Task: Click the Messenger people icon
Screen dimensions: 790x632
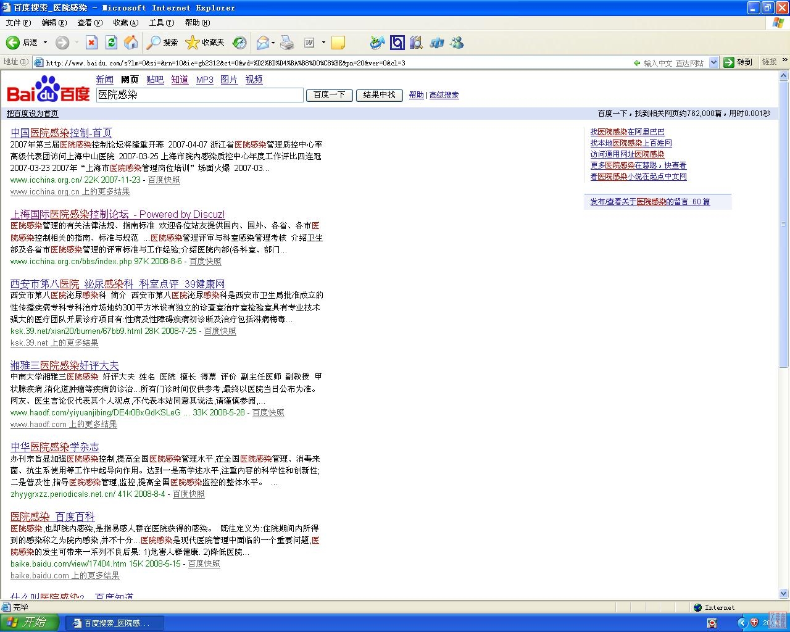Action: pos(457,43)
